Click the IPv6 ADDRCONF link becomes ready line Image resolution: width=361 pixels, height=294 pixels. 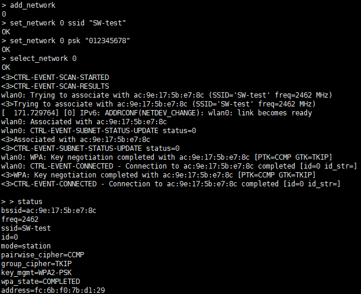tap(157, 113)
